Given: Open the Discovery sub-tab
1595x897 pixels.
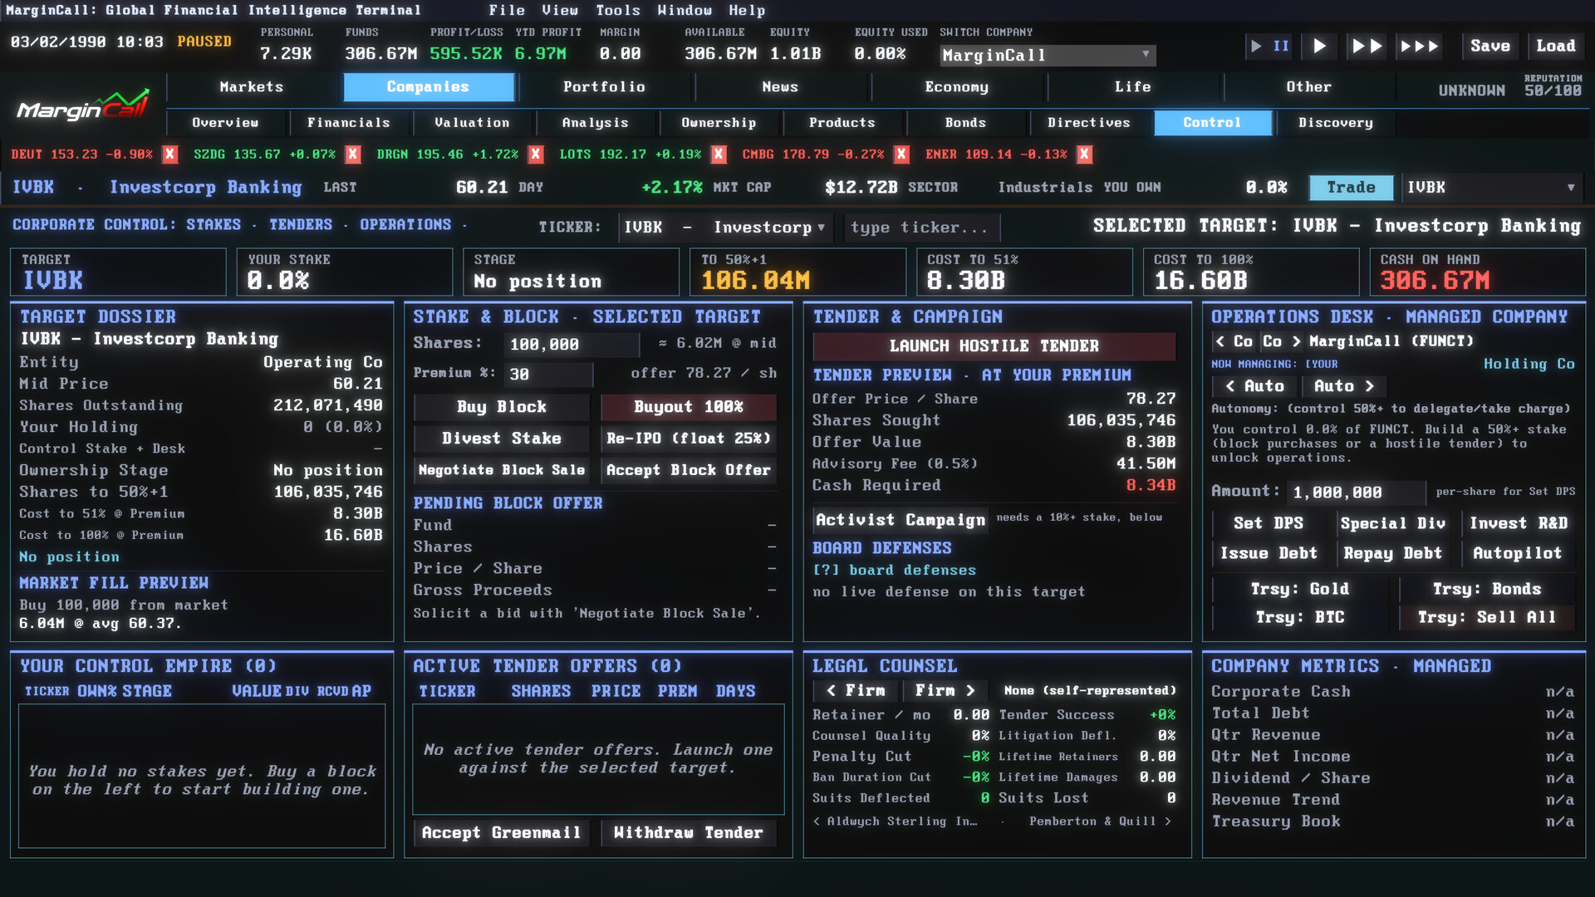Looking at the screenshot, I should click(1336, 123).
